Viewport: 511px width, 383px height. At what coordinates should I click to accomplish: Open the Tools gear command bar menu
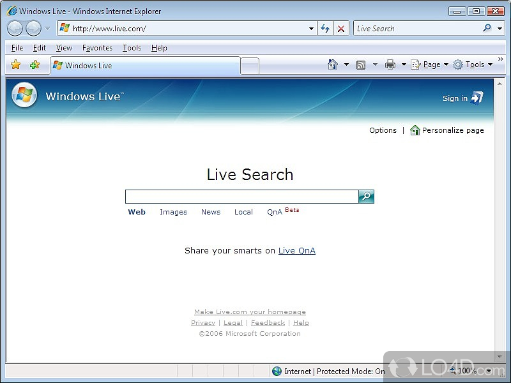pos(473,64)
